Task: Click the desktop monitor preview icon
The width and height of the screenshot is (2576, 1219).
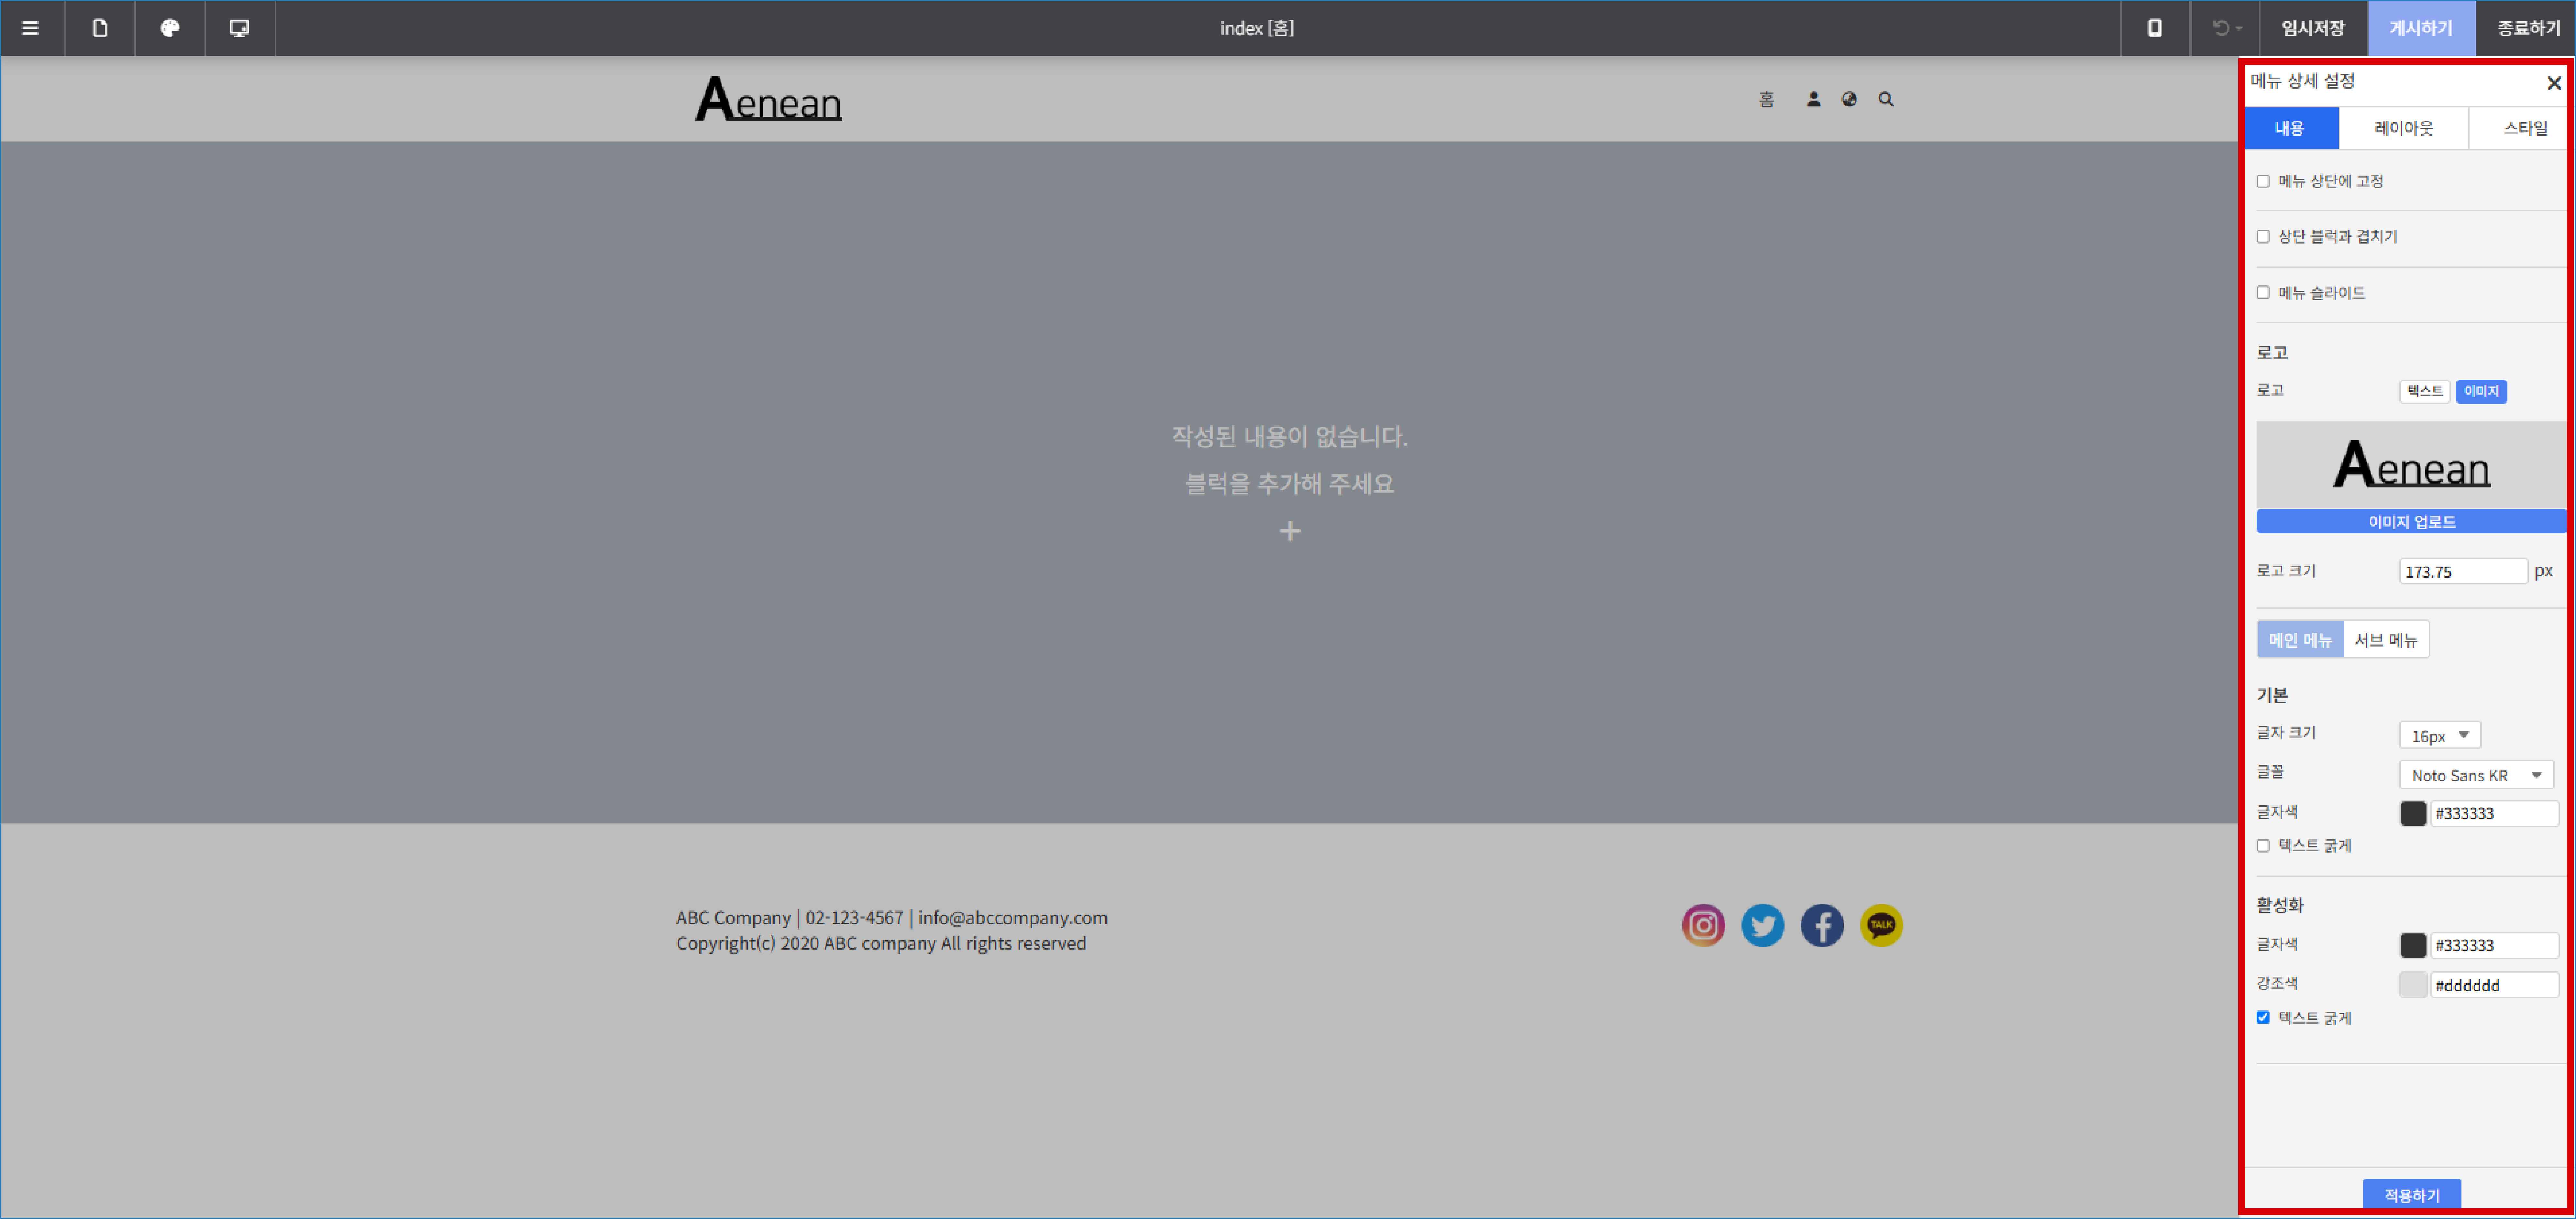Action: (239, 28)
